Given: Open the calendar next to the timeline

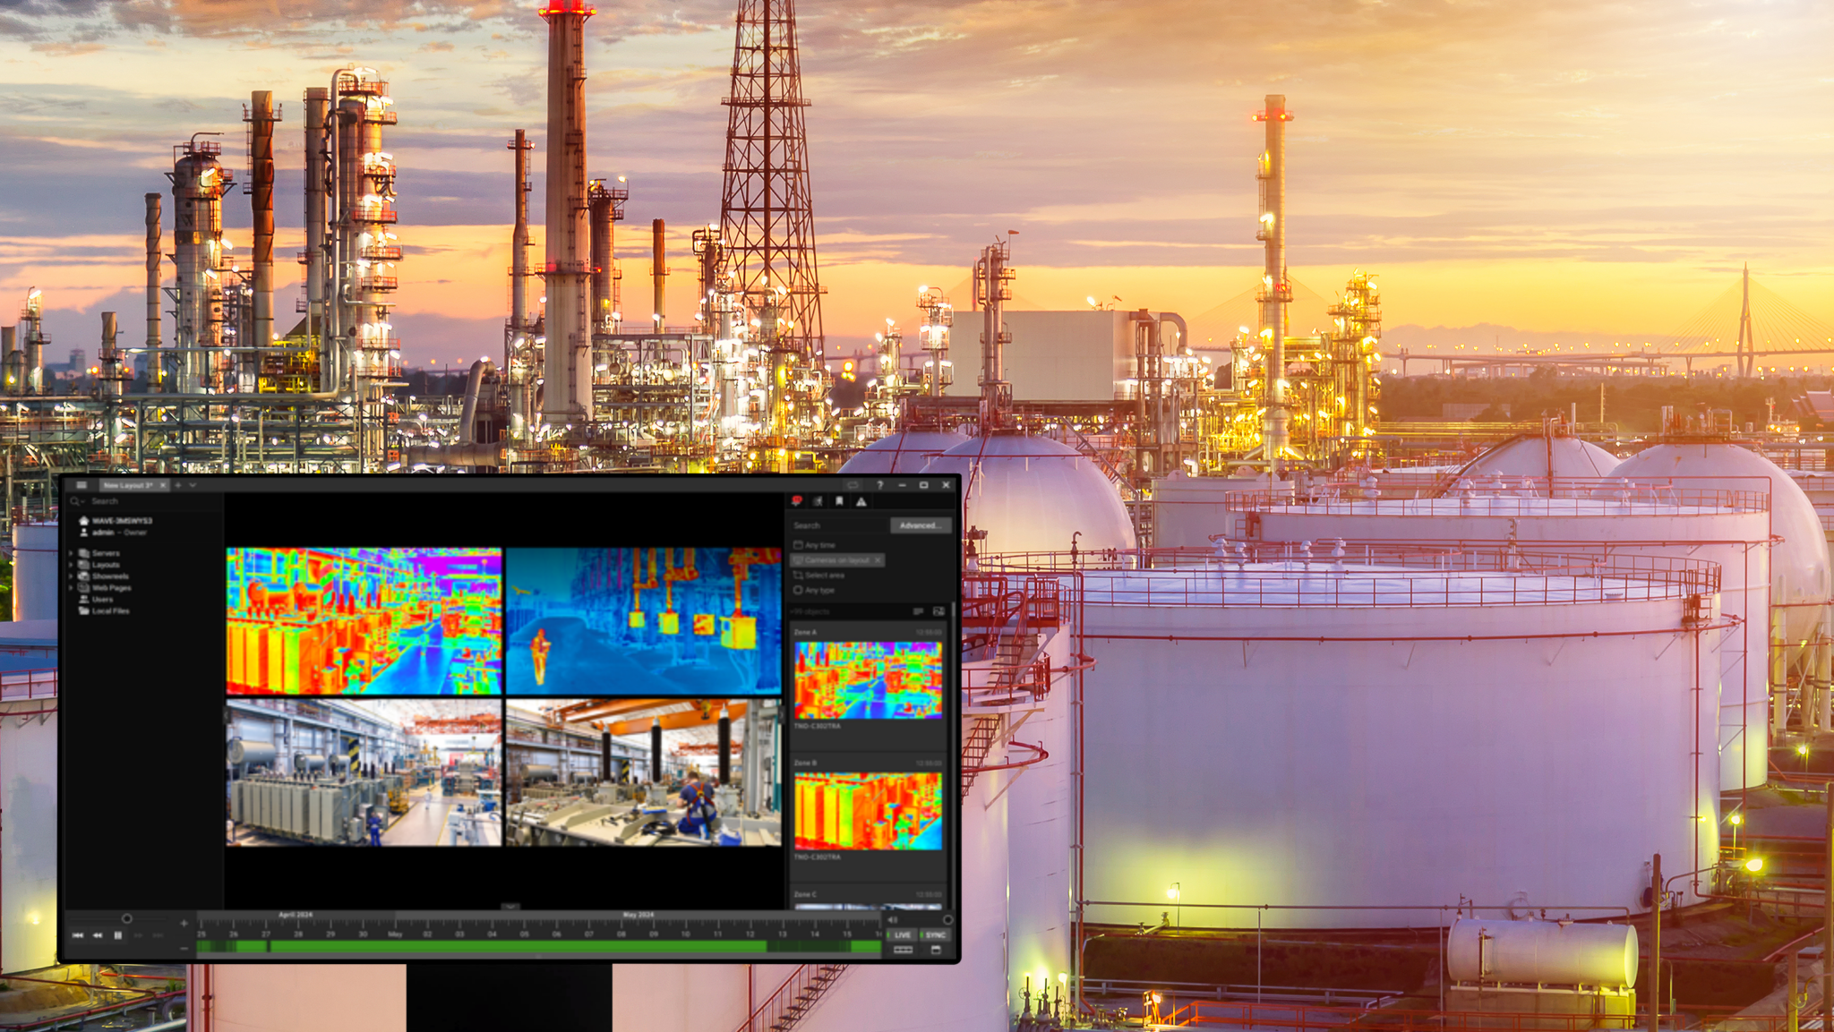Looking at the screenshot, I should coord(937,949).
